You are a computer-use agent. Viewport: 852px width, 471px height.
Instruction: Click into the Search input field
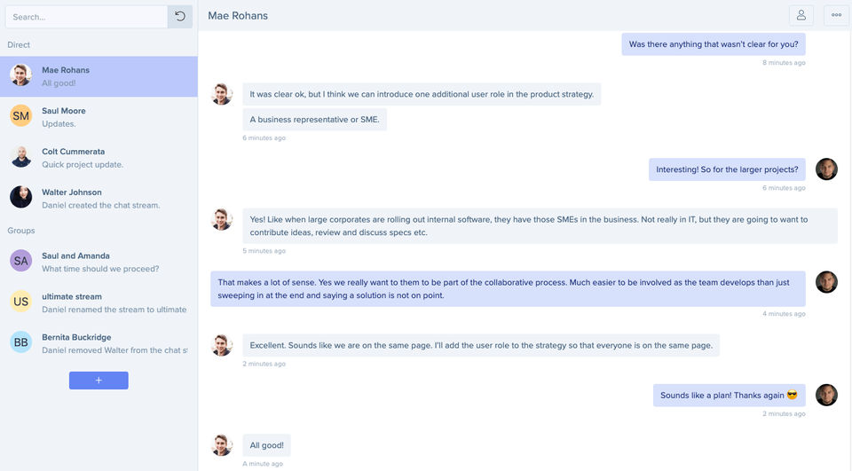[86, 17]
